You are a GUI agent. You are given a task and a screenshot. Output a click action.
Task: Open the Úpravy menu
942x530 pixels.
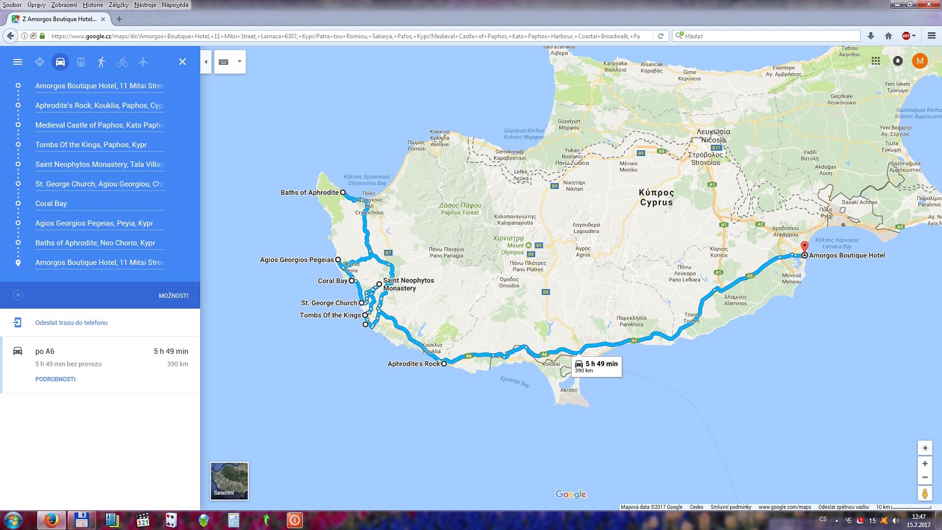(36, 5)
